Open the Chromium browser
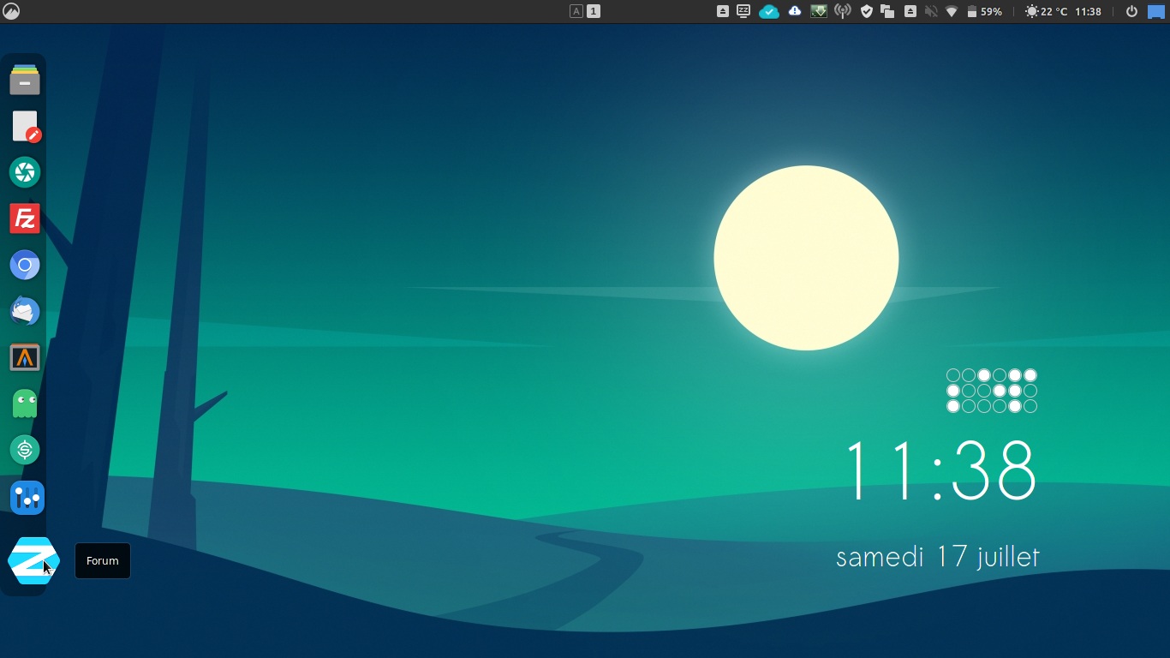Screen dimensions: 1170x658 click(25, 265)
